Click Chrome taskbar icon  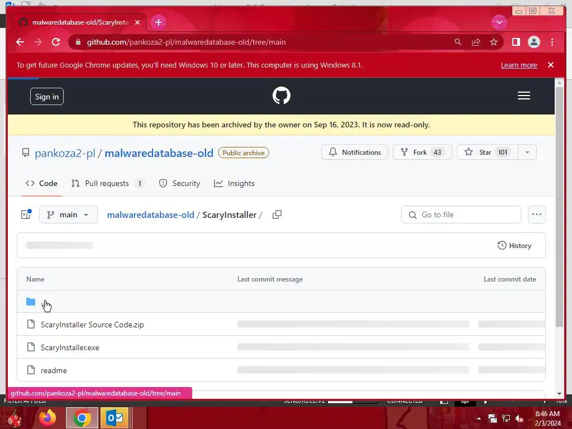pos(82,418)
